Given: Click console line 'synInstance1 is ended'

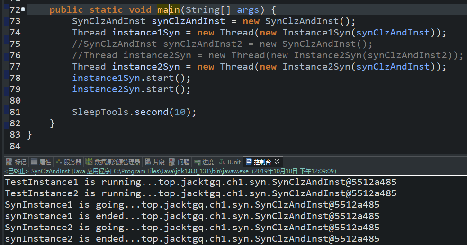Looking at the screenshot, I should 192,216.
